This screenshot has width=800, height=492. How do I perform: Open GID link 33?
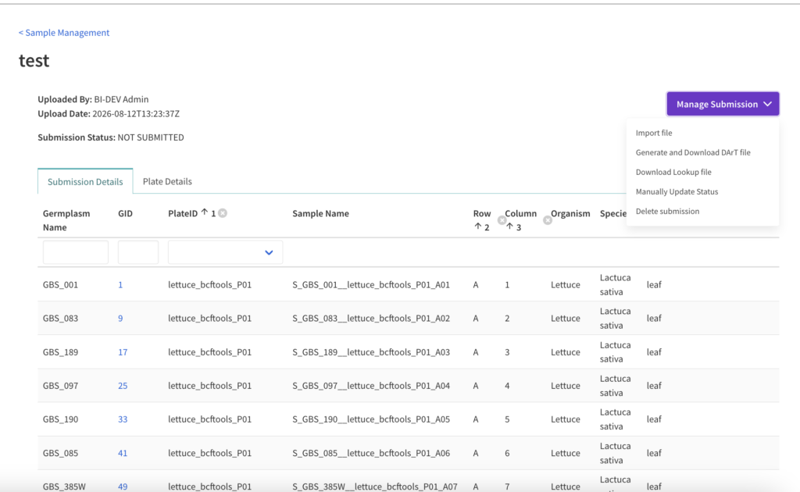point(123,419)
